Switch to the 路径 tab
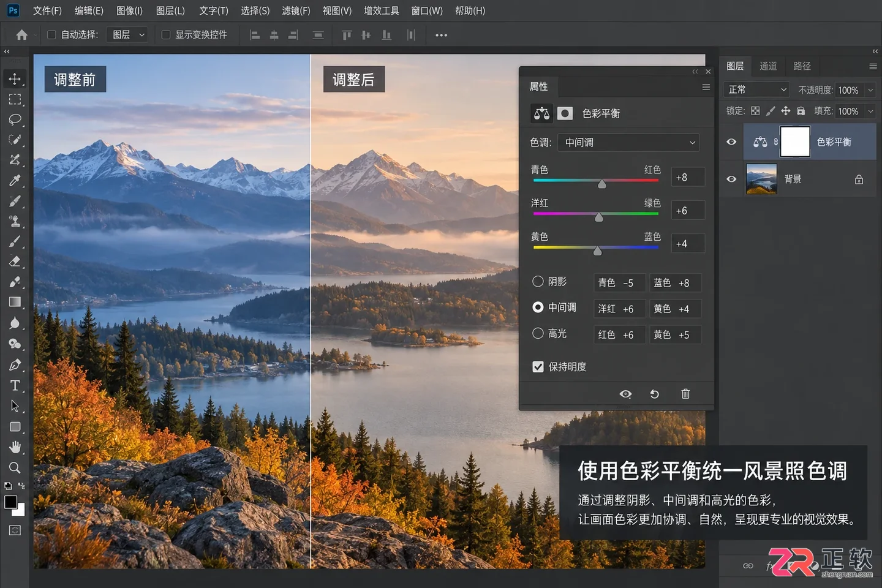 pos(802,66)
